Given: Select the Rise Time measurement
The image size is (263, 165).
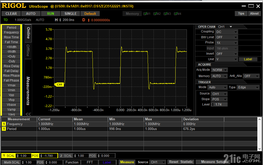Looking at the screenshot, I should [11, 37].
